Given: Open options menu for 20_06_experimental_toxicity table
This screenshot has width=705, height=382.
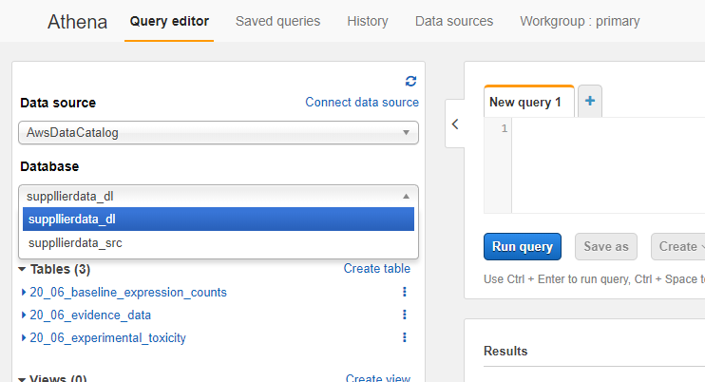Looking at the screenshot, I should (x=405, y=337).
